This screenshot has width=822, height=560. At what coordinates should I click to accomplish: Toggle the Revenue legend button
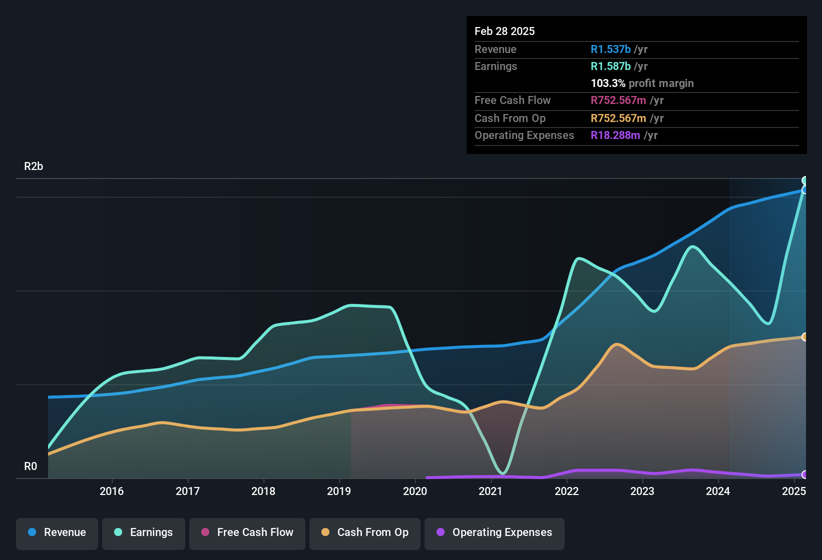(57, 534)
